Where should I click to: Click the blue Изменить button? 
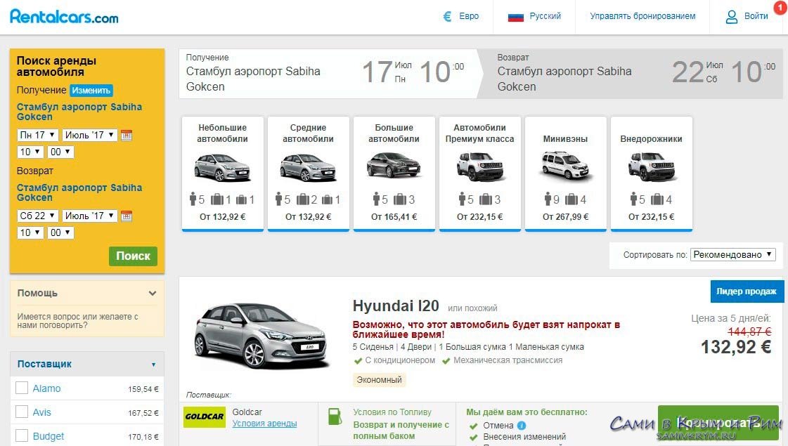[x=91, y=91]
